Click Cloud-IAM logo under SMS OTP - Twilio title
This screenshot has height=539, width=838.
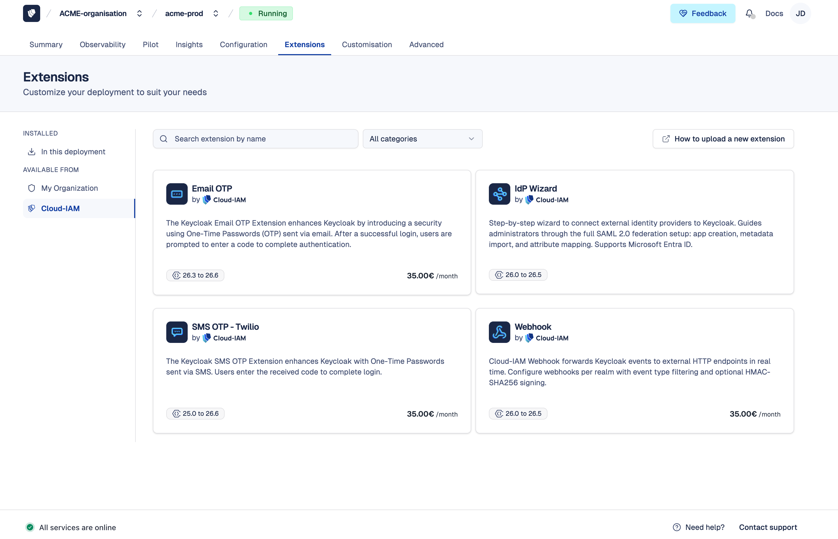tap(207, 338)
